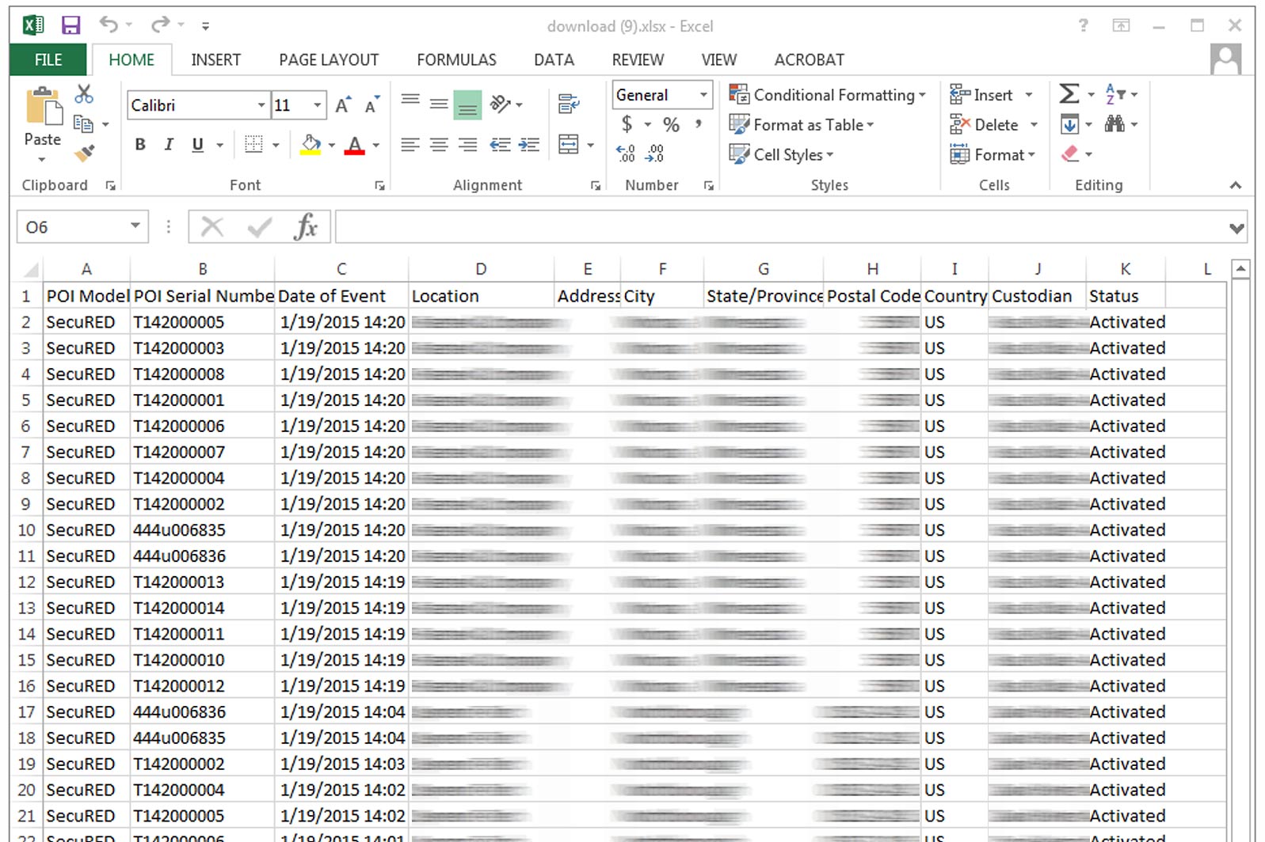Viewport: 1265px width, 842px height.
Task: Open Cell Styles gallery
Action: click(781, 154)
